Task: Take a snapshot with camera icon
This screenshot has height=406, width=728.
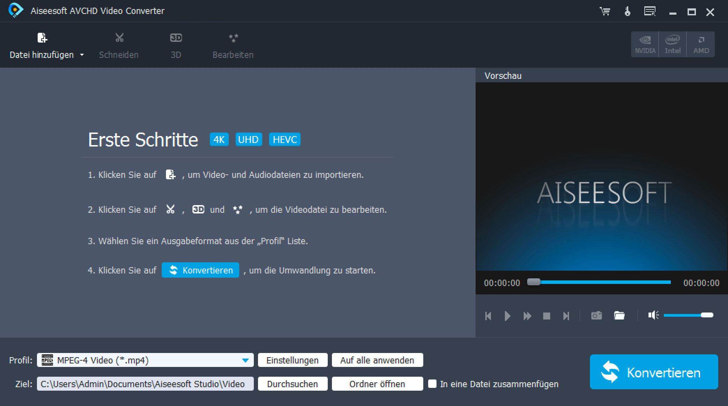Action: 597,316
